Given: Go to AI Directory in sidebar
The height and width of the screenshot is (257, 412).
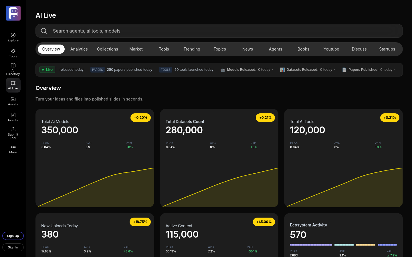Looking at the screenshot, I should tap(13, 69).
